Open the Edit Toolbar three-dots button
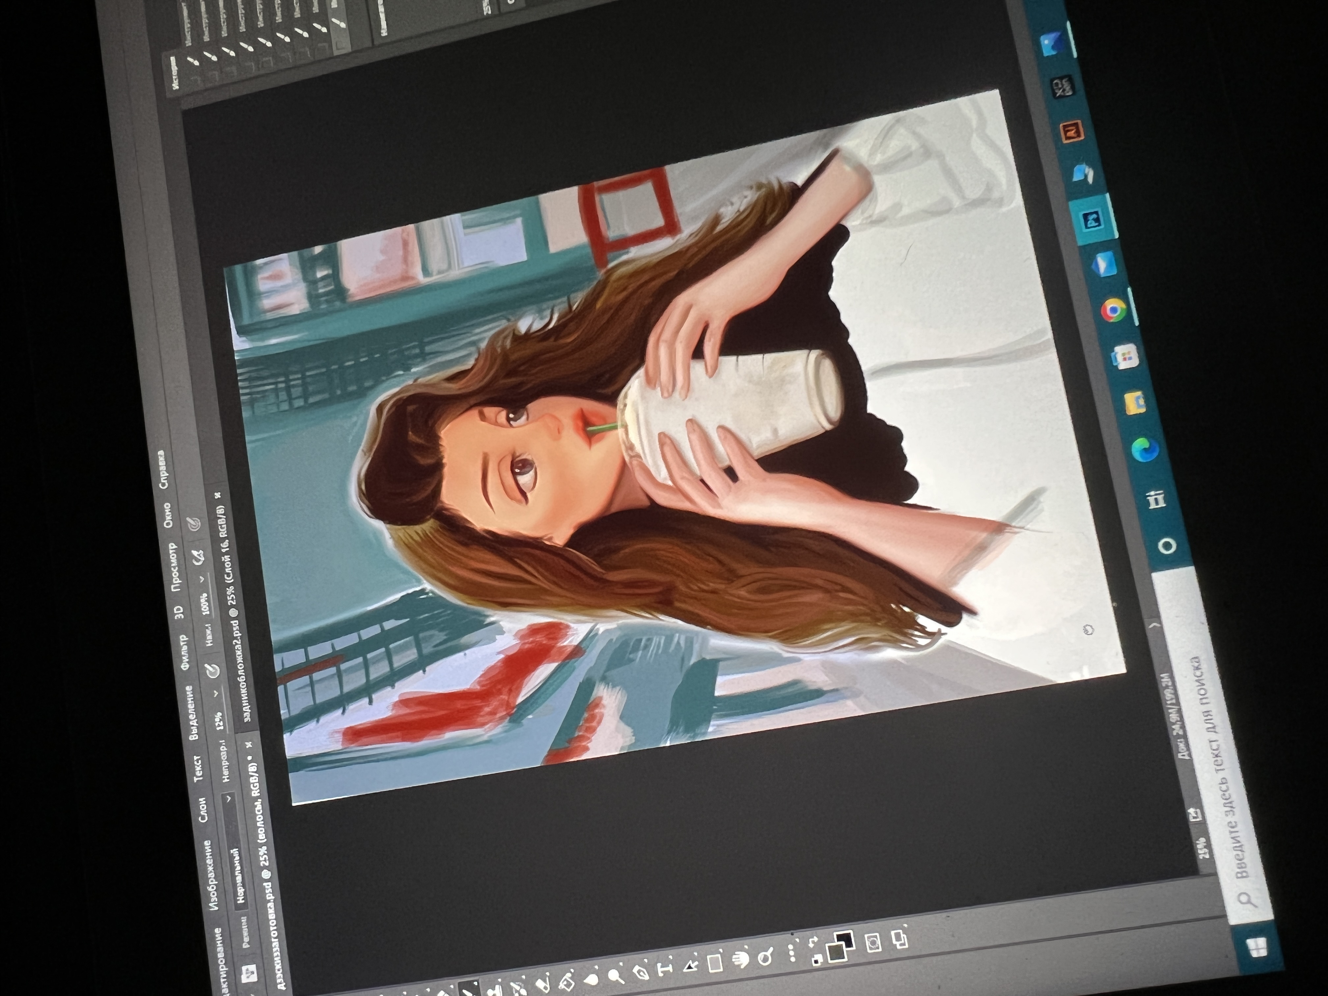The height and width of the screenshot is (996, 1328). click(x=791, y=954)
